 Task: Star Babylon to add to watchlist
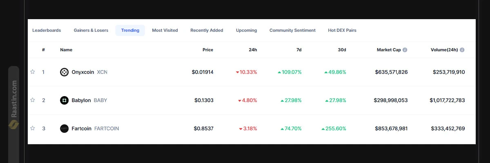33,100
